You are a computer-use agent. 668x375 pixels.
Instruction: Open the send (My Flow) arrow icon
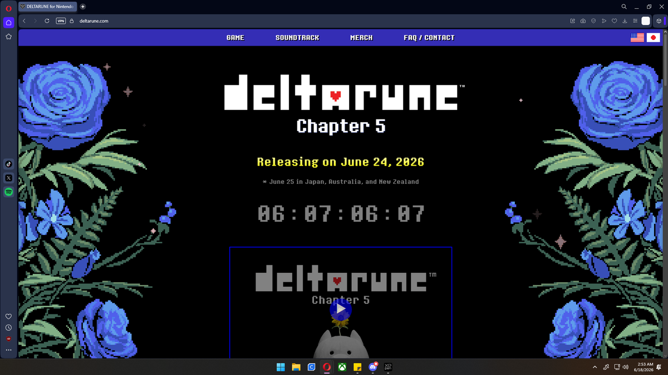click(604, 21)
